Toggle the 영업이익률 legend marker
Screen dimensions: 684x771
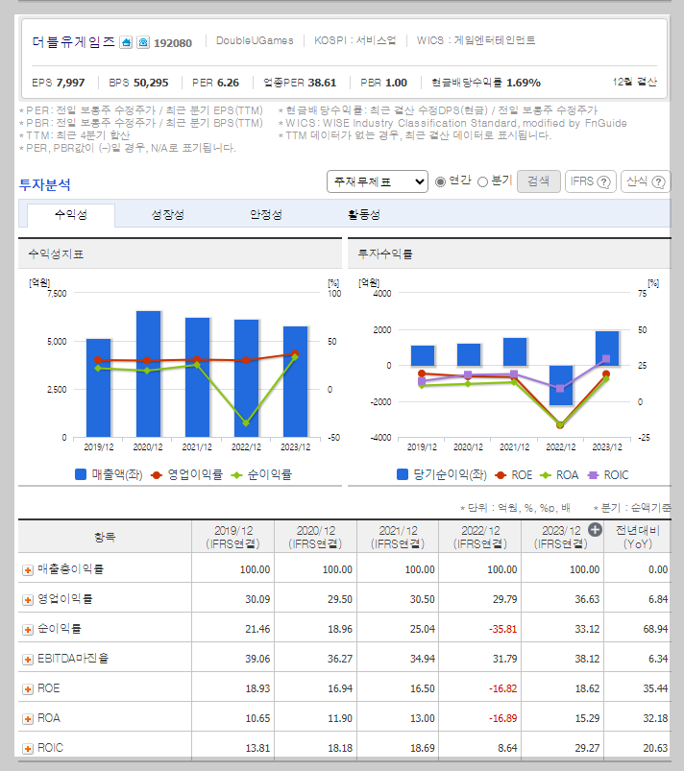pyautogui.click(x=156, y=475)
